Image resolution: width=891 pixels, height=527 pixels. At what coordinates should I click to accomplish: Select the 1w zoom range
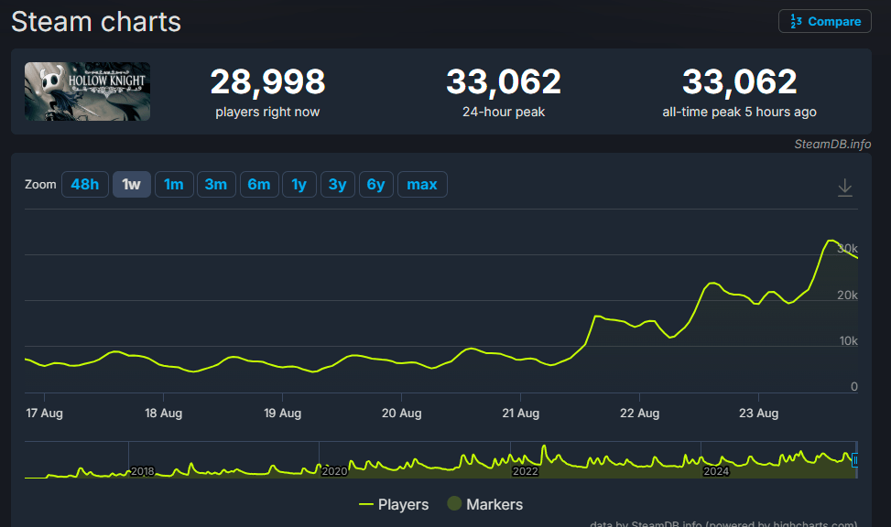pyautogui.click(x=131, y=185)
